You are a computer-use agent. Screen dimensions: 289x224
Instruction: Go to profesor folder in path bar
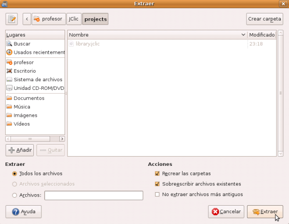[48, 19]
